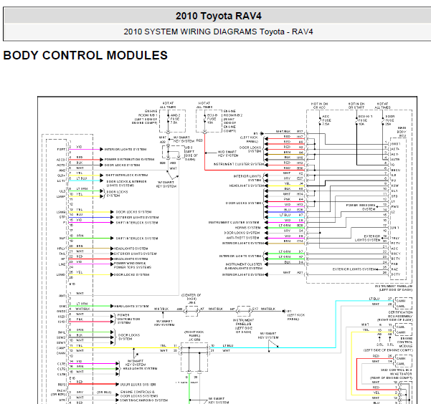
Task: Click the 'J/B 3 (LEFT SIDE OF DASH)' label
Action: pyautogui.click(x=191, y=153)
